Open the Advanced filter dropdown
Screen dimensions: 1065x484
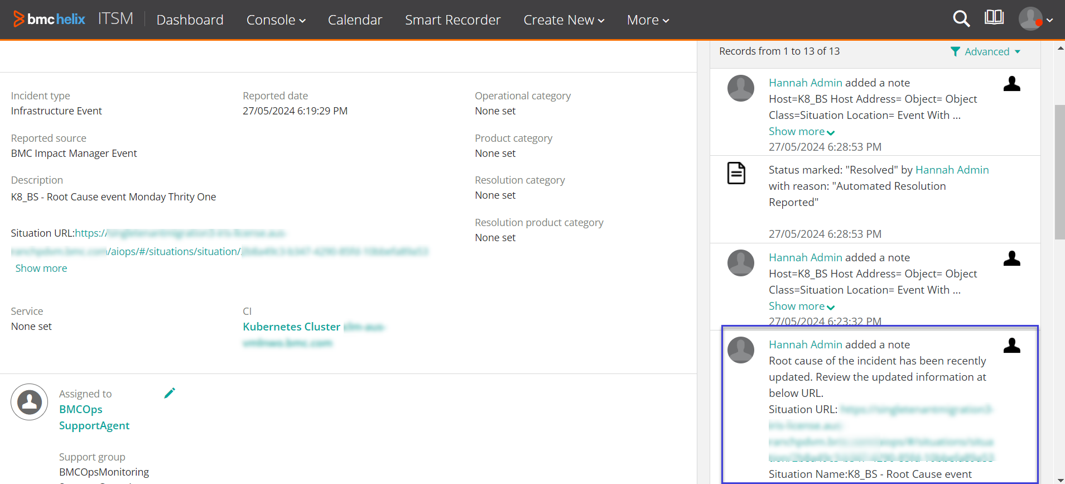click(986, 51)
